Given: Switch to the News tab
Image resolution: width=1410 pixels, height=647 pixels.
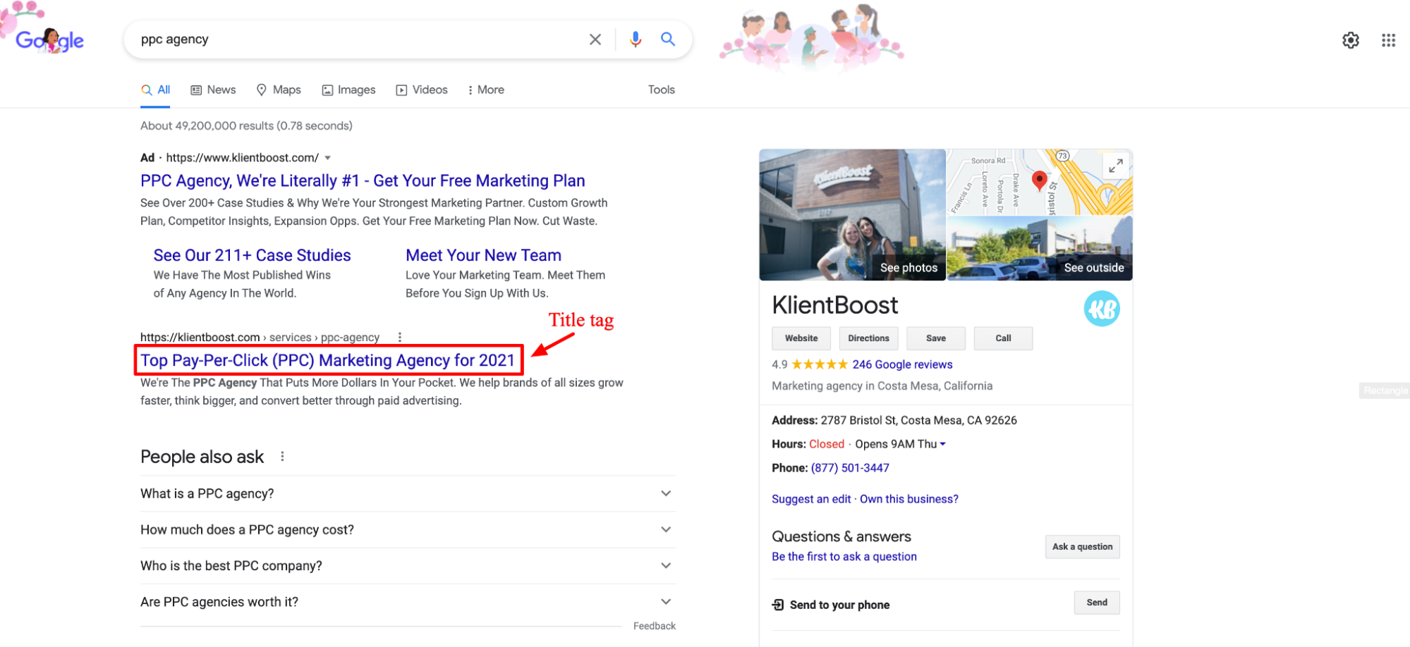Looking at the screenshot, I should [213, 90].
